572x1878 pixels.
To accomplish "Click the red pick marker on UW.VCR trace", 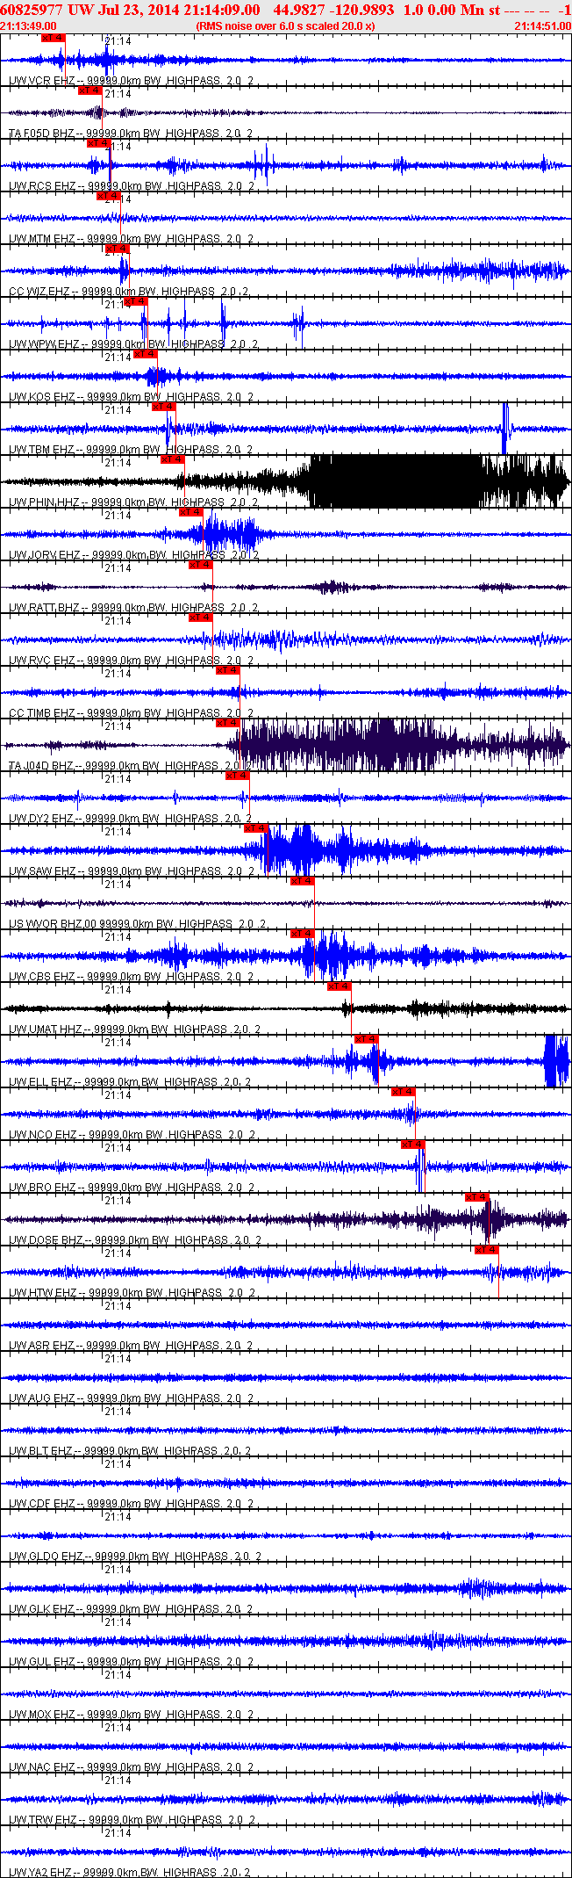I will (54, 38).
